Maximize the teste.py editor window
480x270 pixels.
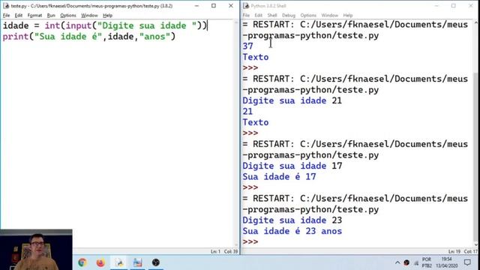(x=214, y=6)
